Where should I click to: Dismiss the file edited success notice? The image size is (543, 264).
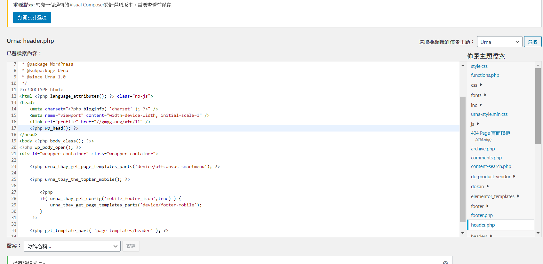445,262
